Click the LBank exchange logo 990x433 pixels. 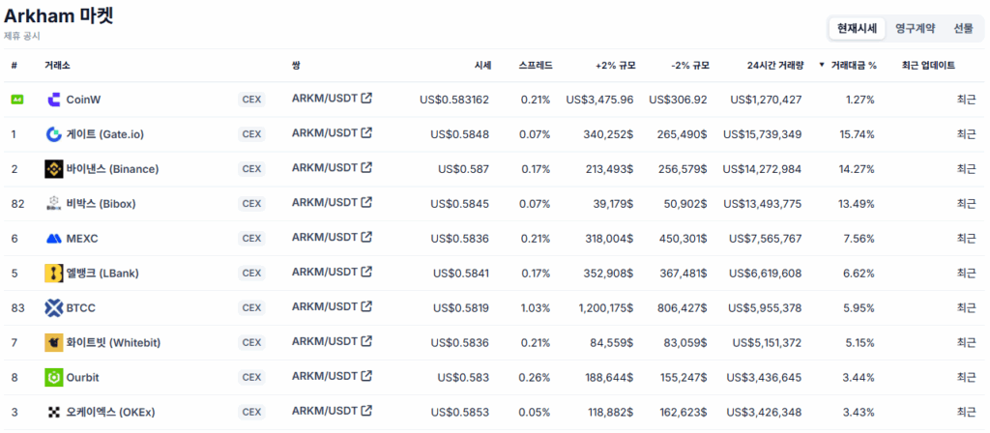[x=54, y=274]
